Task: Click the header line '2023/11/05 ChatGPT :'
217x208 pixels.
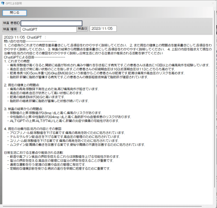Action: click(x=25, y=37)
